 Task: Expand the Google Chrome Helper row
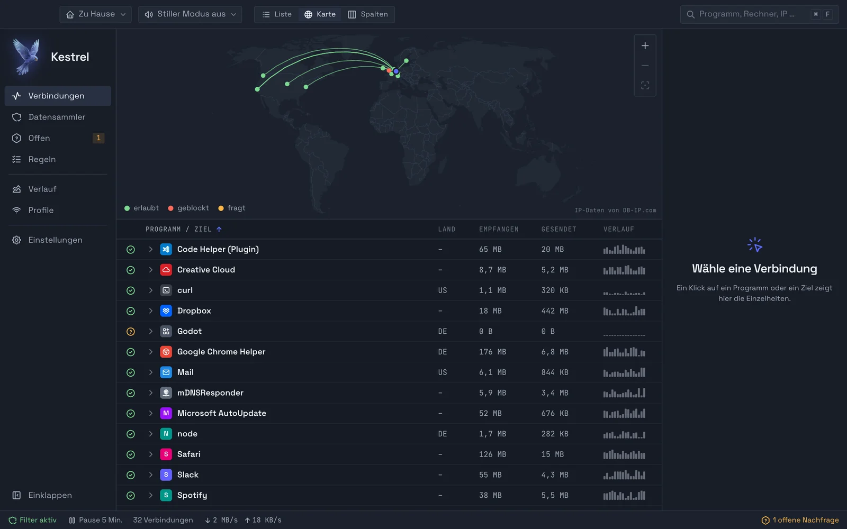150,352
